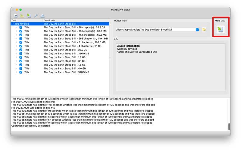Click the Make MKV convert button
Screen dimensions: 241x150
[x=220, y=29]
